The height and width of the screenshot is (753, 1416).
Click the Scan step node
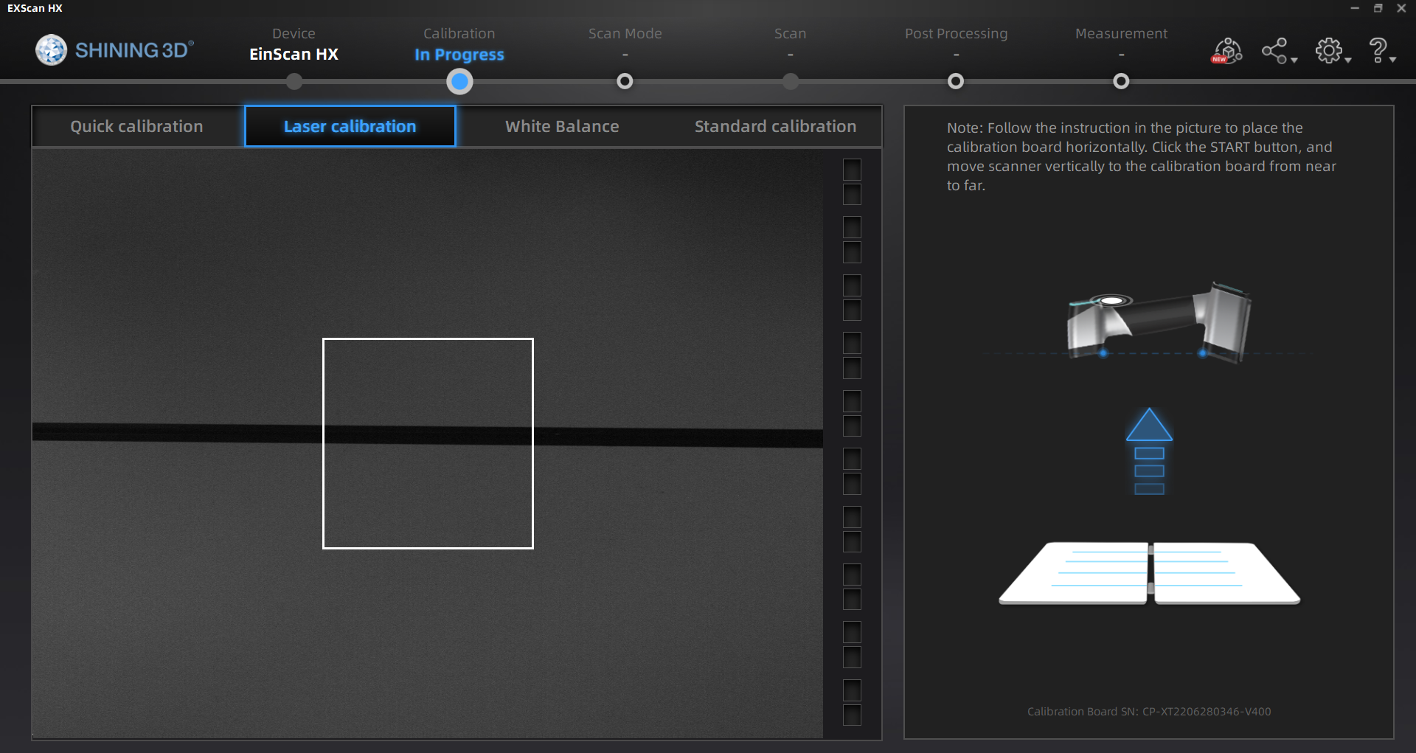tap(791, 81)
